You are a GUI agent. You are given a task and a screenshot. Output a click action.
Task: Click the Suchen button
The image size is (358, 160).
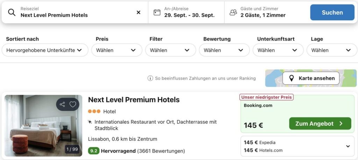click(x=332, y=12)
